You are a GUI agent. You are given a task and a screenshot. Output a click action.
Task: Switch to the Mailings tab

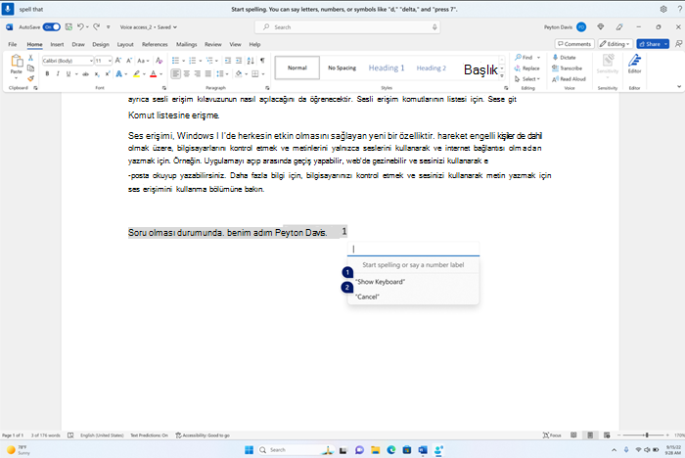coord(187,44)
